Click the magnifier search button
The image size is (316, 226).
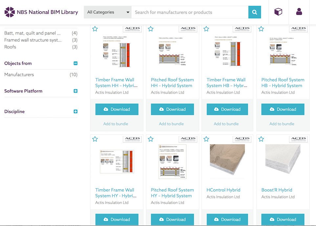[255, 12]
